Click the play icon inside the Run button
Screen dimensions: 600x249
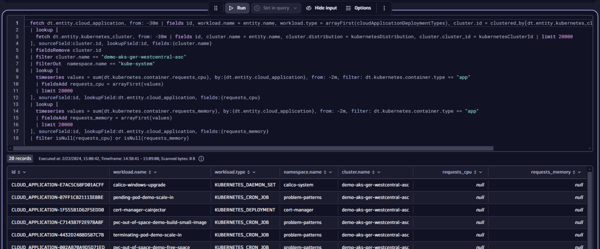pyautogui.click(x=232, y=8)
